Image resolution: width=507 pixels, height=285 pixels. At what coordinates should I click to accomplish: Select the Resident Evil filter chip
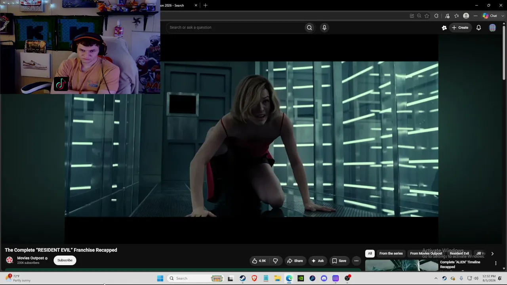459,254
